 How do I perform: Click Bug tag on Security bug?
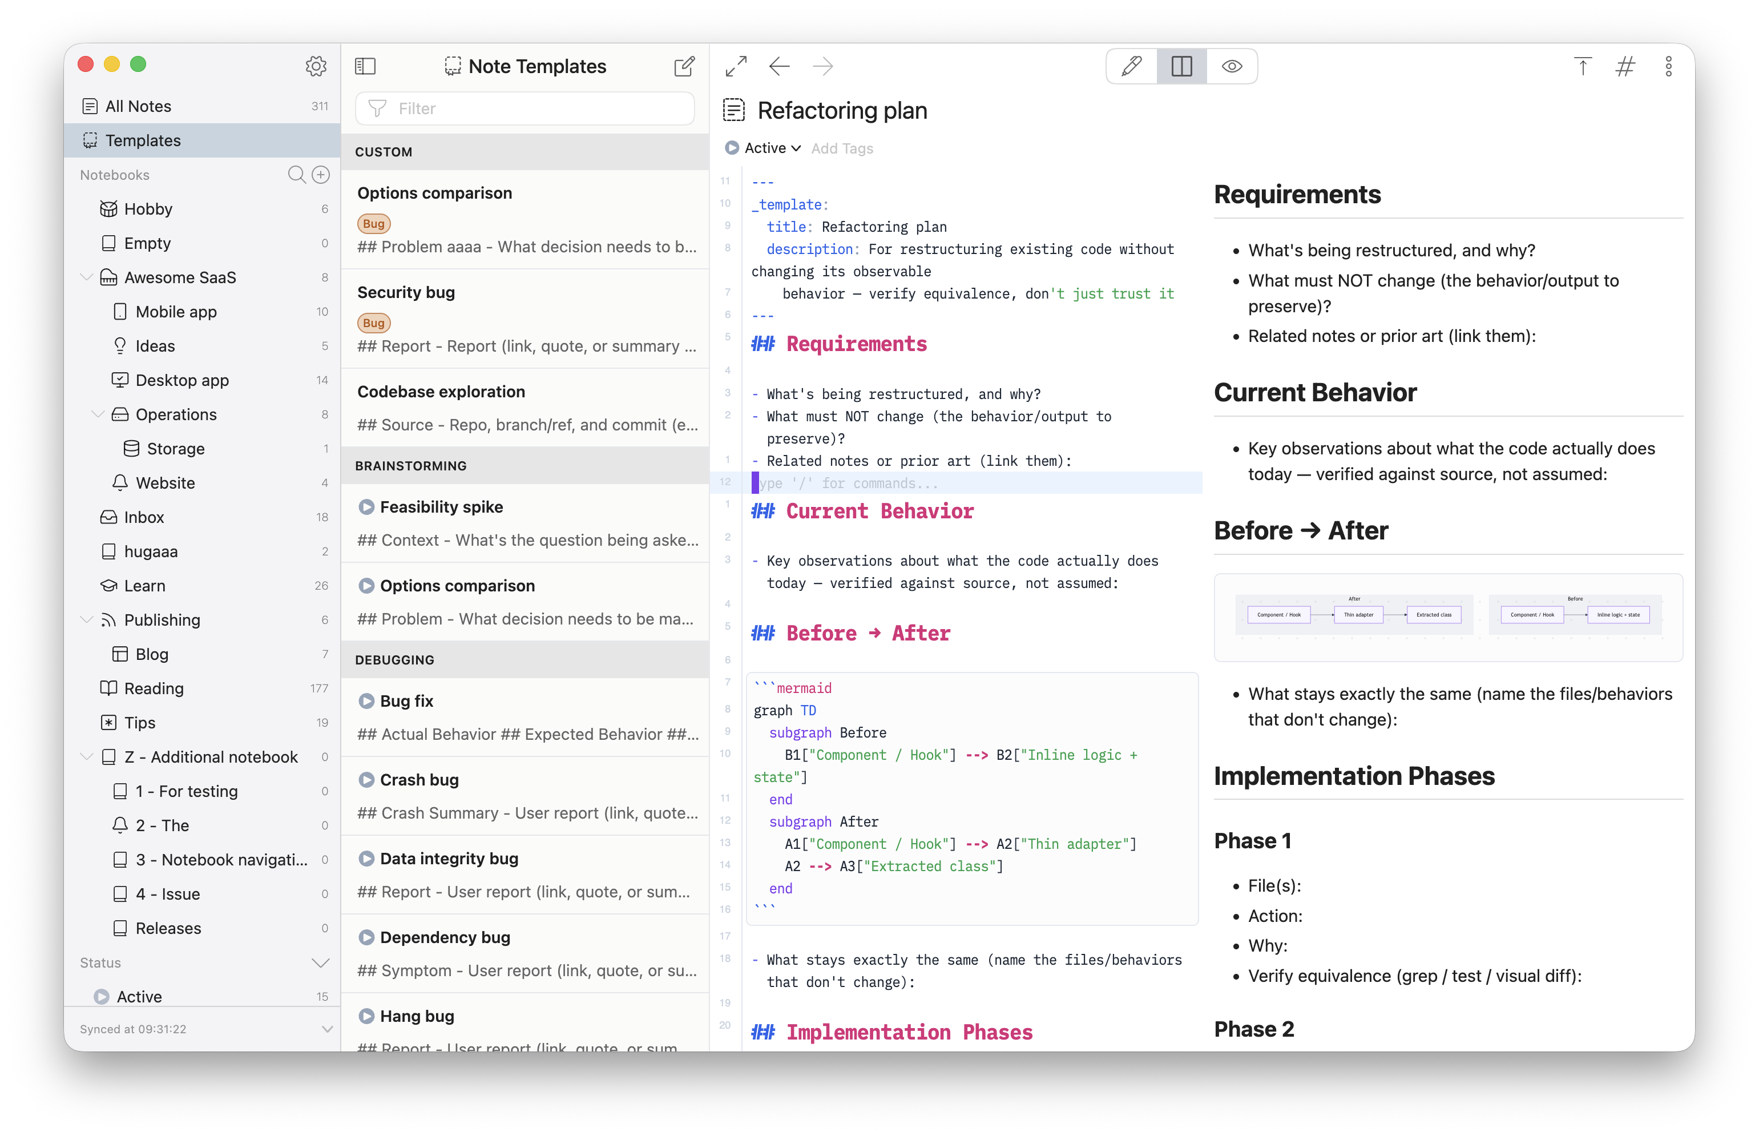(373, 323)
